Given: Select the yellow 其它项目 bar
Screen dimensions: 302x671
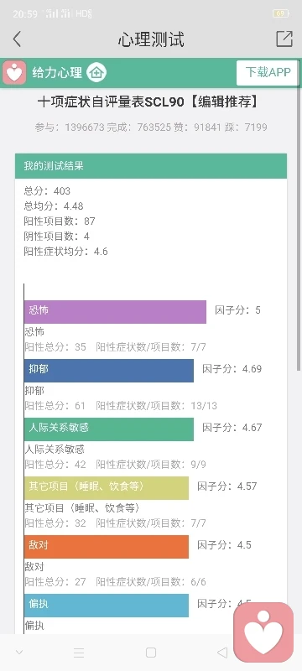Looking at the screenshot, I should click(x=106, y=488).
